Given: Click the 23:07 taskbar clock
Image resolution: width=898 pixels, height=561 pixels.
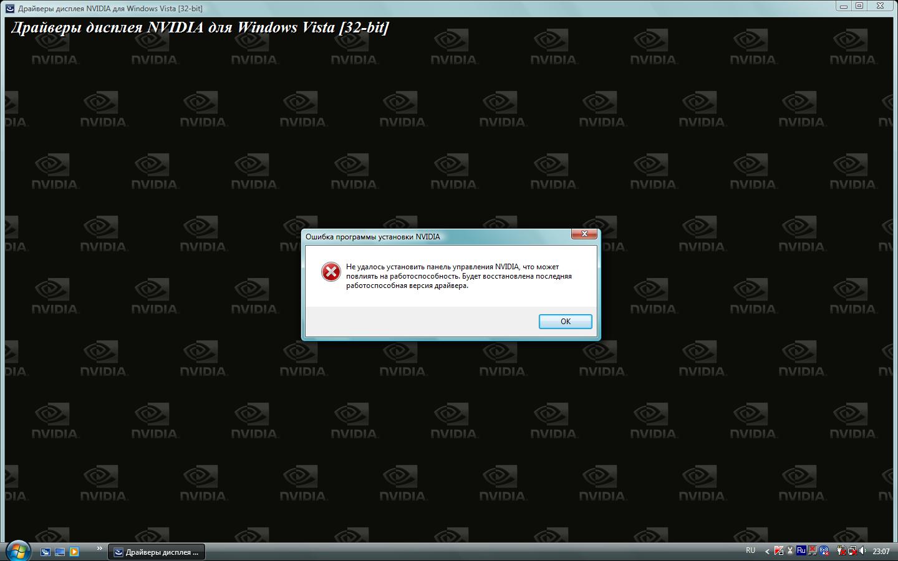Looking at the screenshot, I should (x=881, y=551).
